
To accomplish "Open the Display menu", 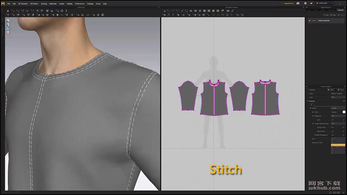I will pos(70,4).
